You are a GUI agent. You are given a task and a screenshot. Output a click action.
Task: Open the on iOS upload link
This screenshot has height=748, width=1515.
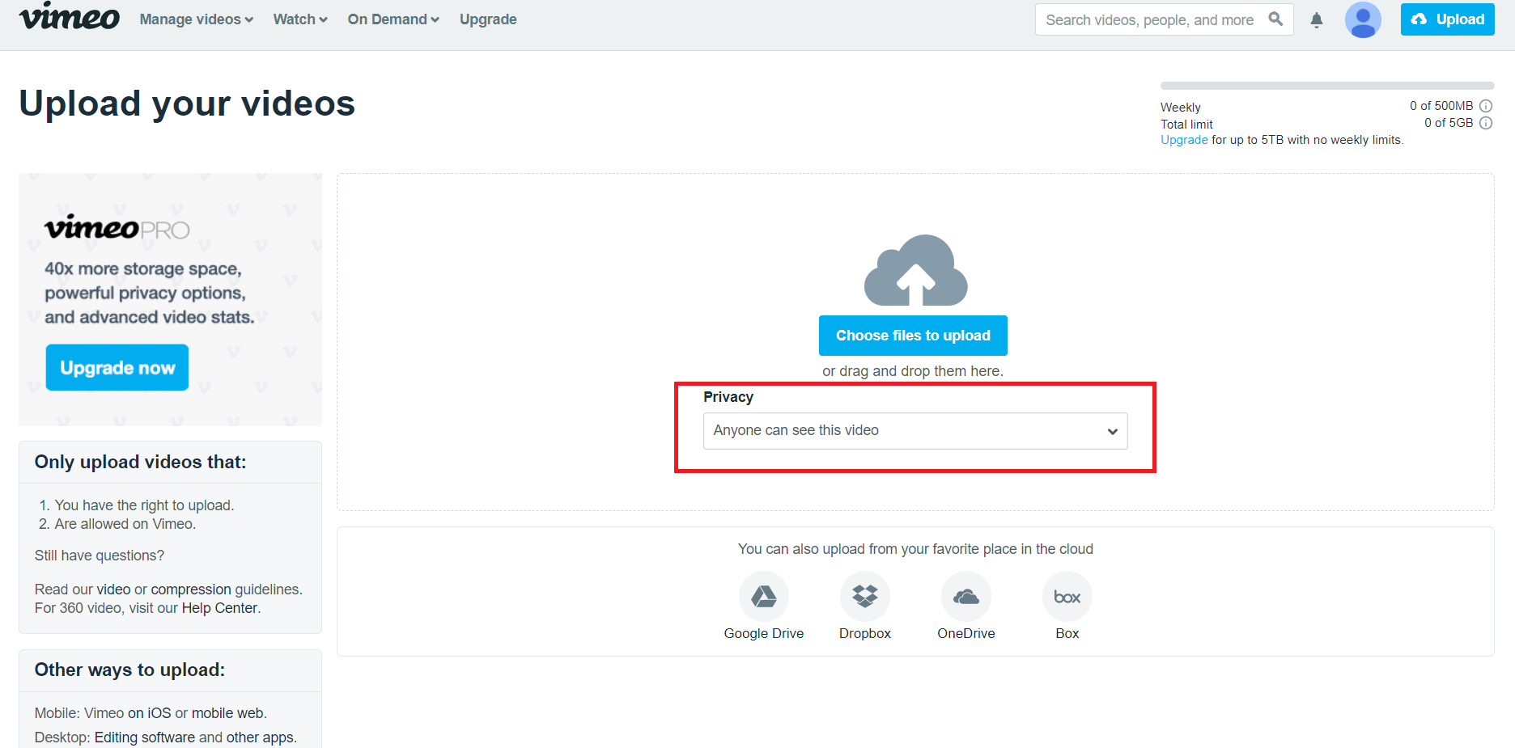click(150, 713)
